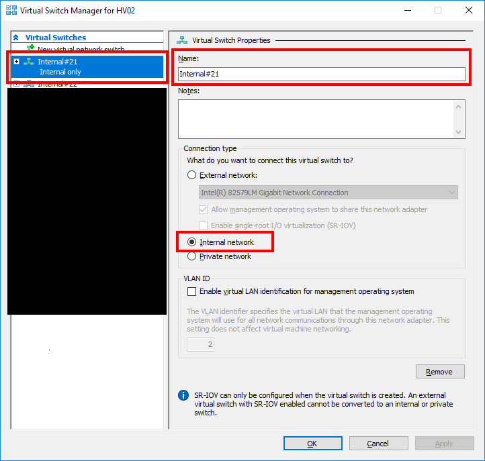
Task: Click the Internal#21 network switch icon
Action: (x=29, y=62)
